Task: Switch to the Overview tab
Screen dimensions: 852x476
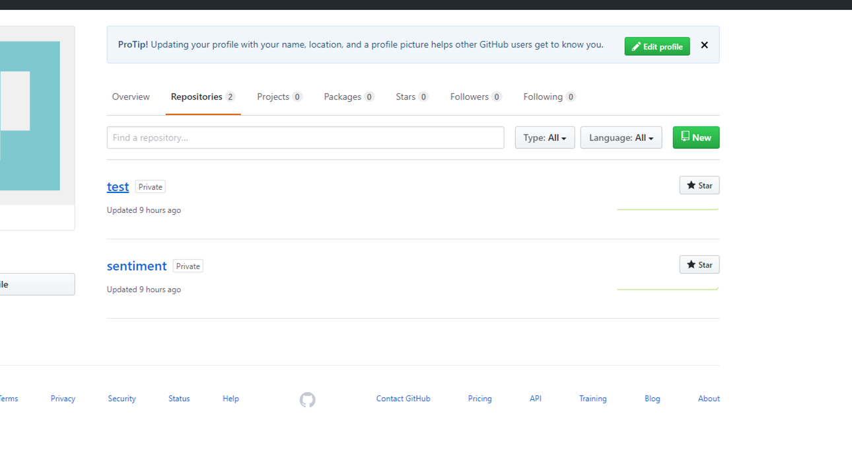Action: point(130,97)
